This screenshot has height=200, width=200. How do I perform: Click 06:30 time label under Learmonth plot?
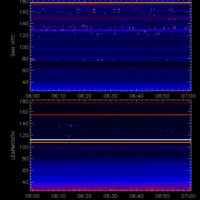tap(110, 196)
